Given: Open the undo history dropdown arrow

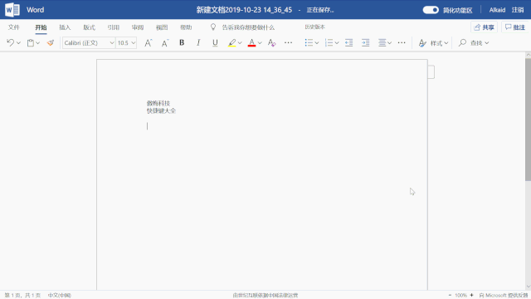Looking at the screenshot, I should pyautogui.click(x=18, y=43).
